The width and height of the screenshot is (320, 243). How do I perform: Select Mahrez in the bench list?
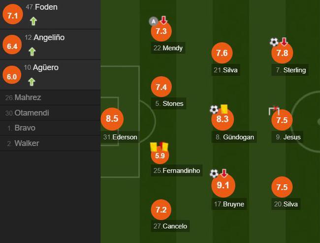(x=50, y=97)
